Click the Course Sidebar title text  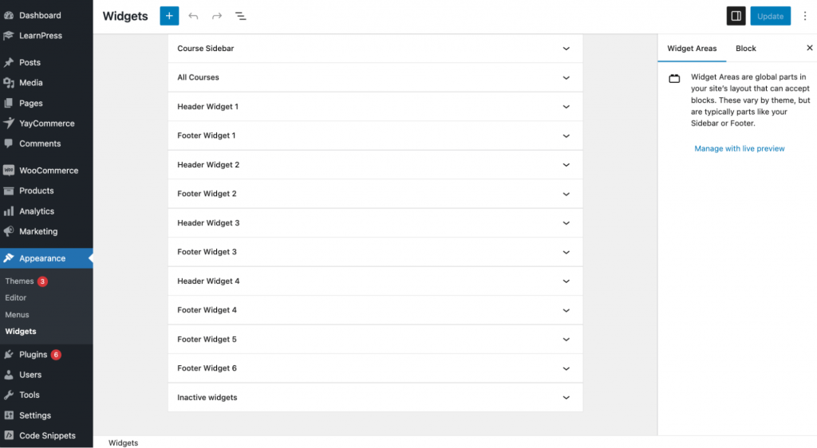coord(205,49)
